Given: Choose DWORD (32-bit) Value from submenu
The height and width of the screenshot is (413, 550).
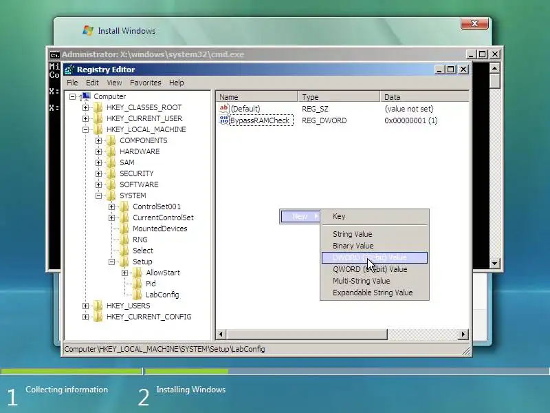Looking at the screenshot, I should click(x=375, y=257).
